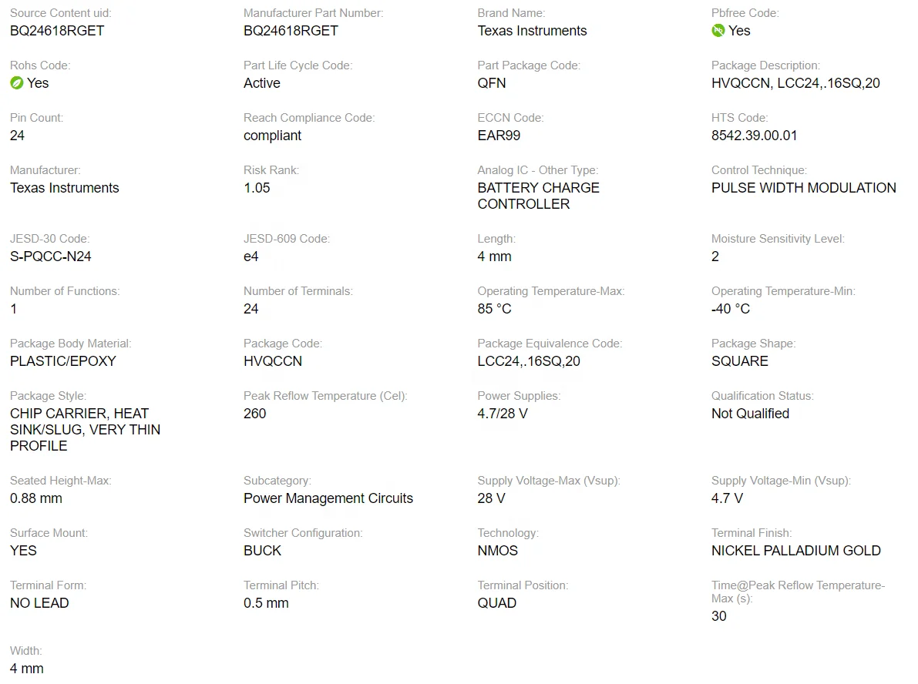Click the Part Life Cycle Code value Active
Image resolution: width=918 pixels, height=684 pixels.
click(x=261, y=83)
